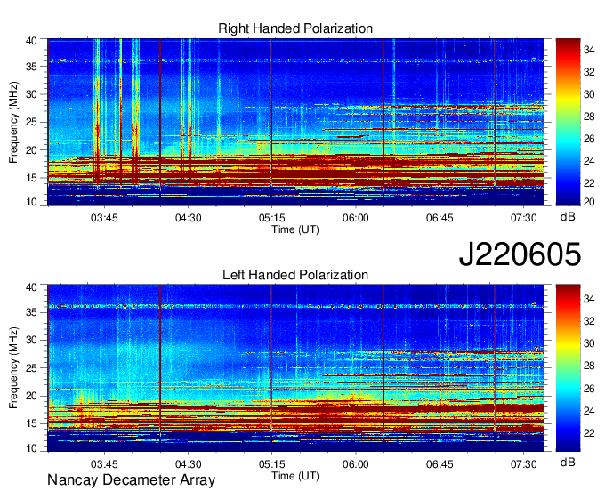The height and width of the screenshot is (491, 605).
Task: Click the 25 MHz tick on the bottom frequency axis
Action: click(x=32, y=368)
